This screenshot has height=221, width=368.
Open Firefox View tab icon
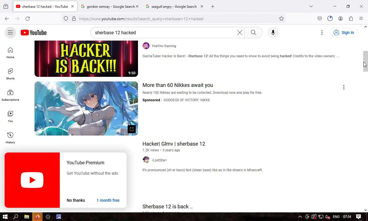click(x=6, y=6)
